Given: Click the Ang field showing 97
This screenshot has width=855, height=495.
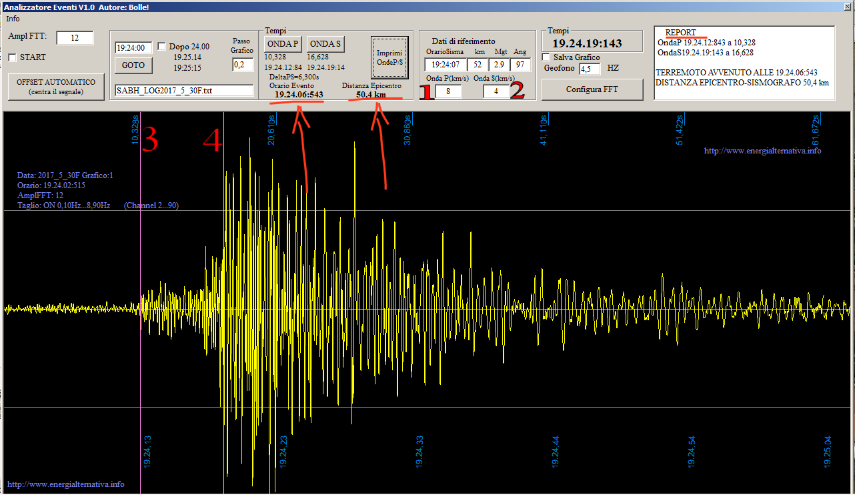Looking at the screenshot, I should pos(520,65).
